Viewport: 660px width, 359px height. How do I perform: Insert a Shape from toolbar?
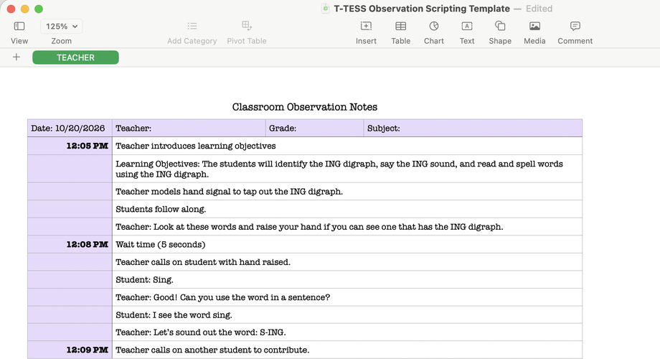tap(500, 26)
